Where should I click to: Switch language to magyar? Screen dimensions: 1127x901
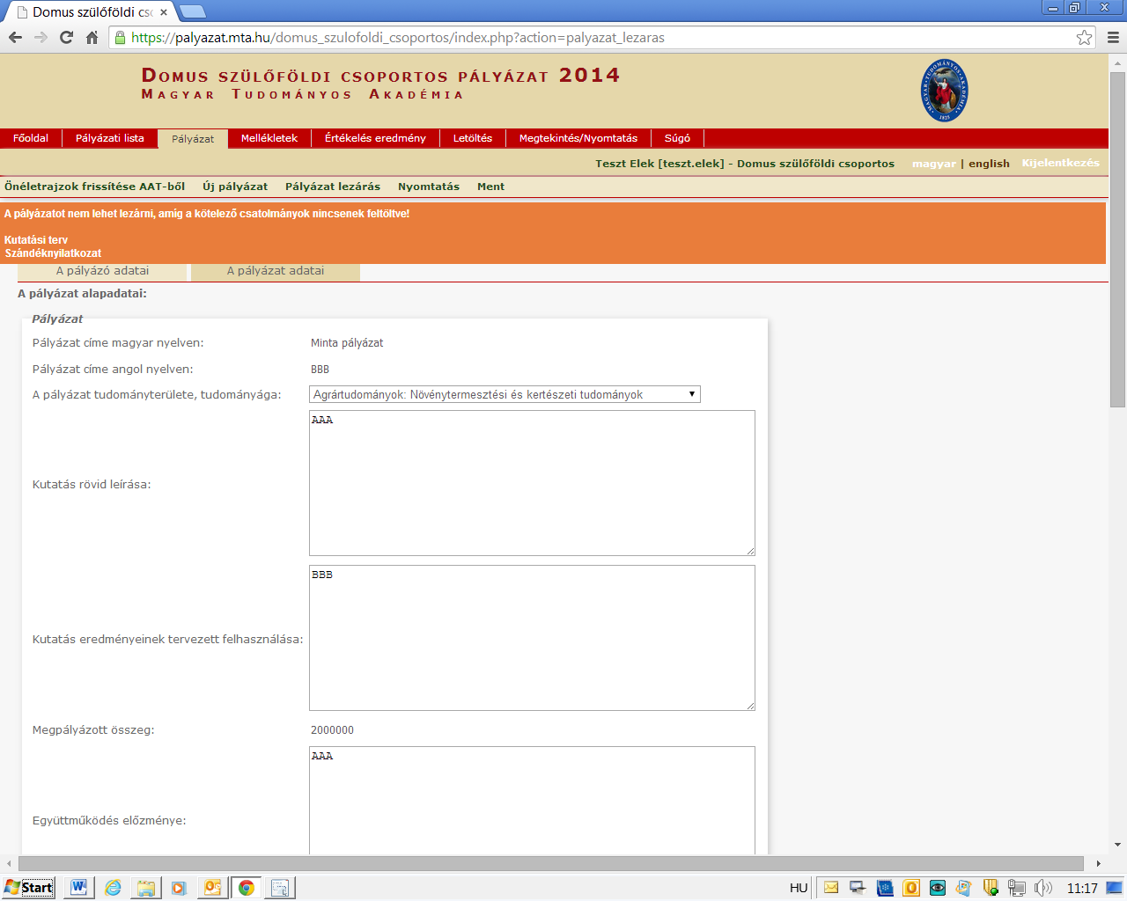tap(934, 164)
